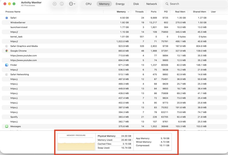Select the launchservicesd process row
228x155 pixels.
click(x=114, y=27)
